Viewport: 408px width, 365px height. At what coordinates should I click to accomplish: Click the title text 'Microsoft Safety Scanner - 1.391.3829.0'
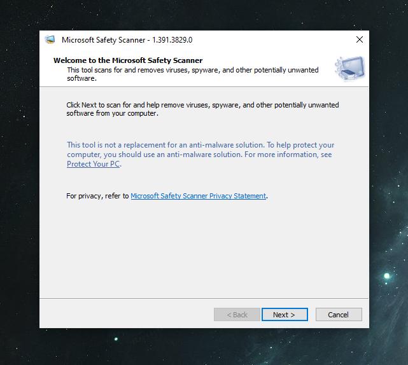[x=127, y=40]
